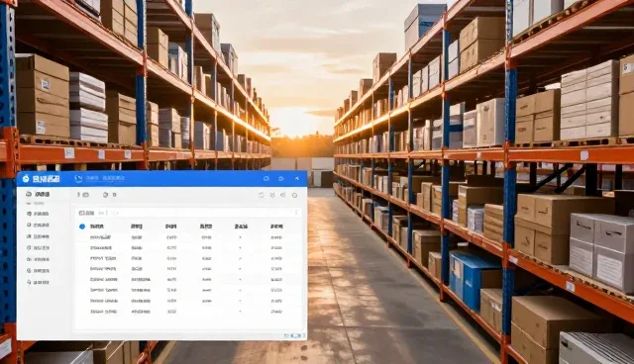Toggle the blue select-all circle in table header
The image size is (634, 364).
[82, 227]
